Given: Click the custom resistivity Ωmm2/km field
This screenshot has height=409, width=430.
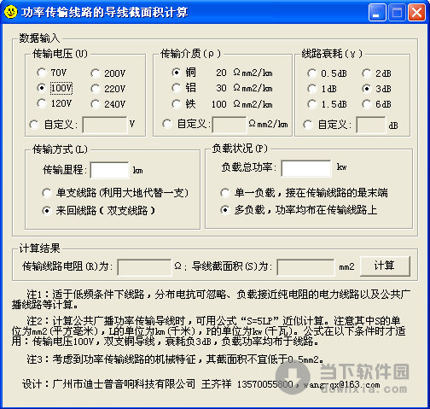Looking at the screenshot, I should pos(230,125).
